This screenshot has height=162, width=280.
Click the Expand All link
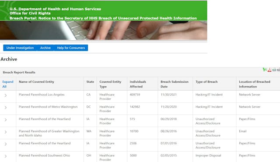[x=8, y=84]
